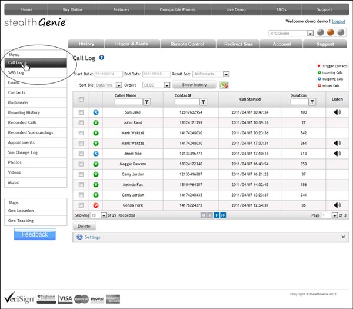Click the Show history button

tap(194, 85)
